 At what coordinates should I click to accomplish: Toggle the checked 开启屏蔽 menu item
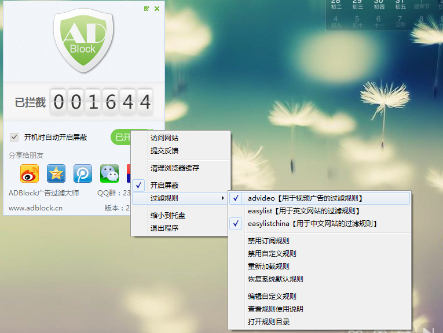(x=181, y=185)
